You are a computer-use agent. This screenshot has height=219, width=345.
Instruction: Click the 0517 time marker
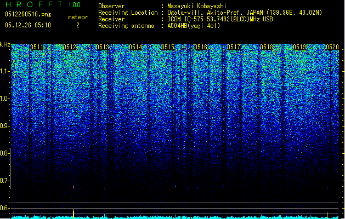coord(234,47)
